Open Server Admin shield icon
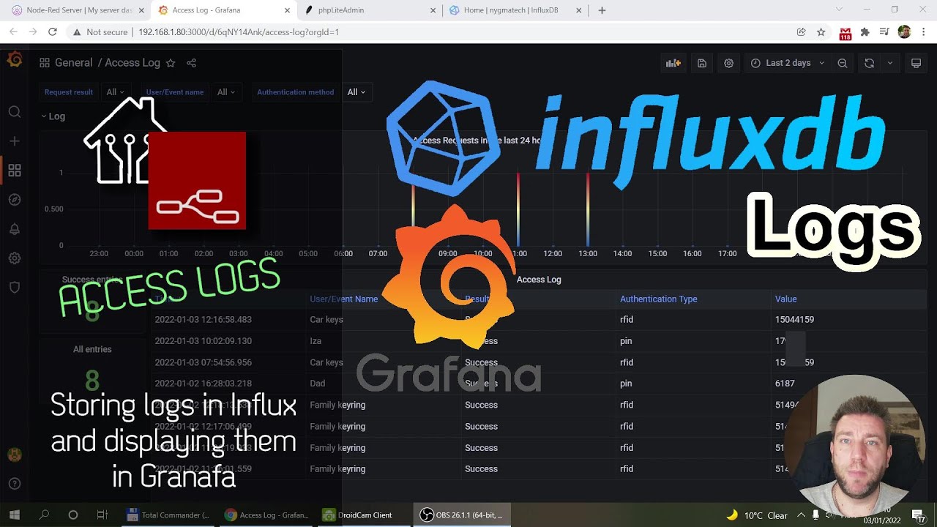This screenshot has width=937, height=527. (15, 288)
